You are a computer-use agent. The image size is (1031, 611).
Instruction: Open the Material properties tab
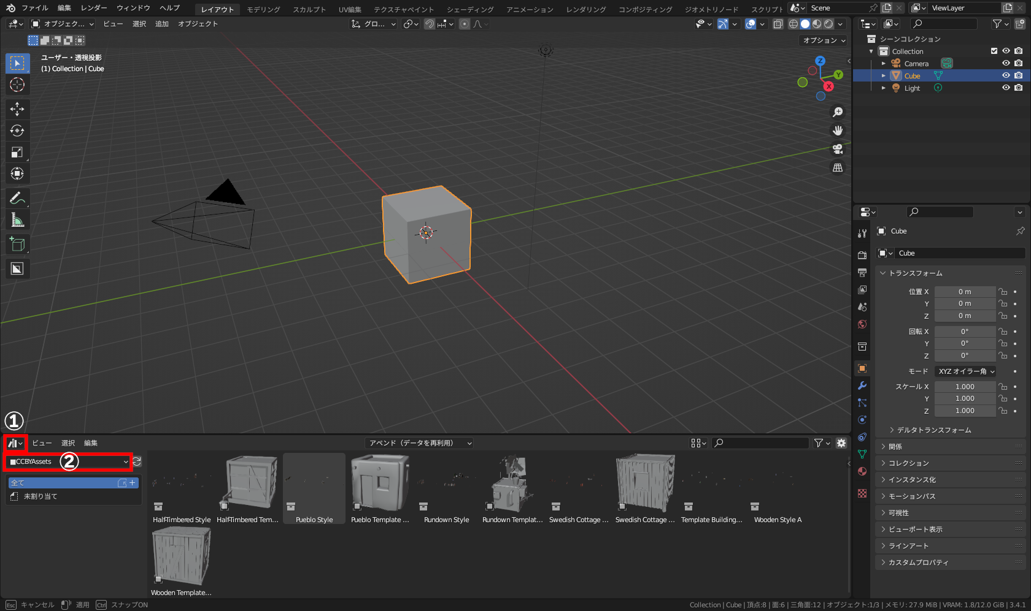(x=862, y=471)
